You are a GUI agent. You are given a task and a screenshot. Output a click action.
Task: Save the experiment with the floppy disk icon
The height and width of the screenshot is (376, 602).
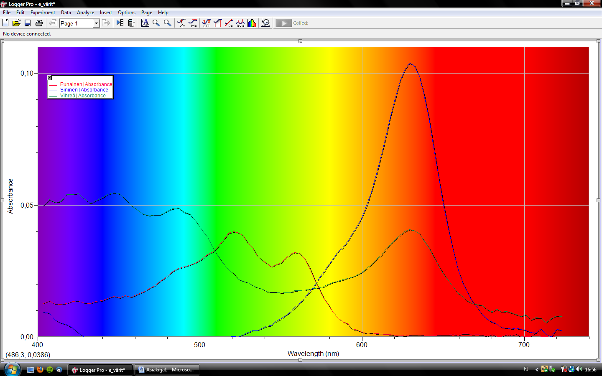(x=28, y=23)
